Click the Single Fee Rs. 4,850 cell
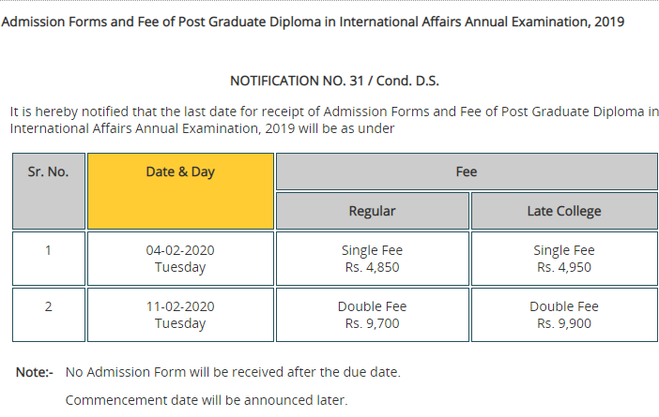The image size is (659, 417). coord(373,259)
